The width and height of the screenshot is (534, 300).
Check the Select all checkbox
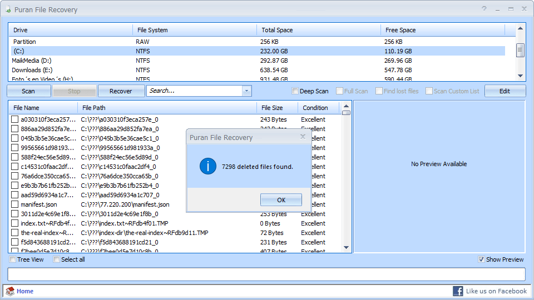click(x=57, y=259)
